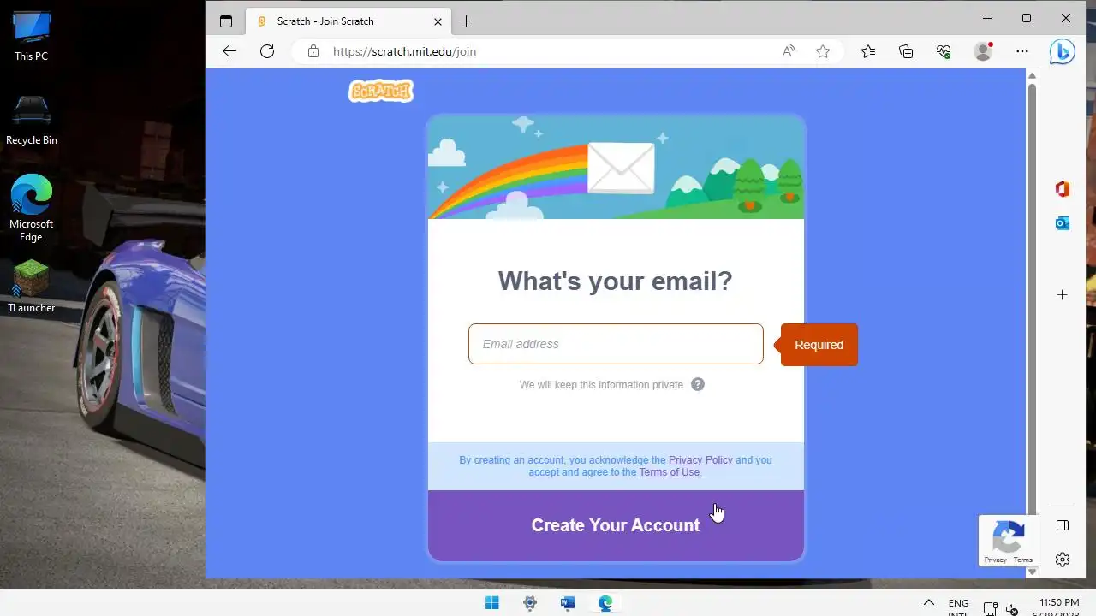
Task: Click the ENG language indicator
Action: pyautogui.click(x=958, y=603)
